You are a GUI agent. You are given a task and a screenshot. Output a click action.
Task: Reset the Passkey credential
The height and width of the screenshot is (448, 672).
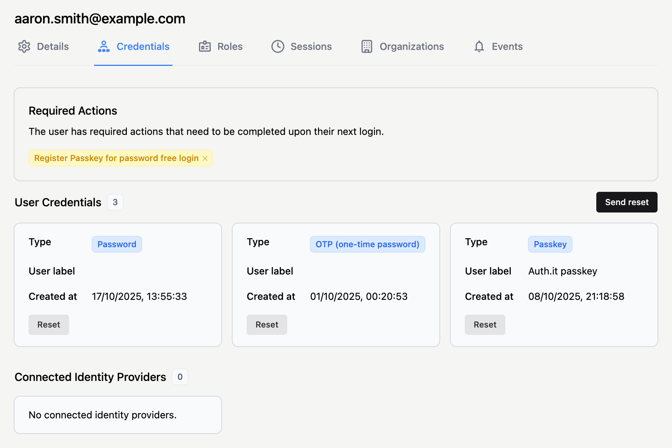click(485, 324)
